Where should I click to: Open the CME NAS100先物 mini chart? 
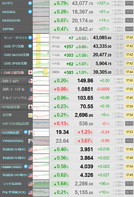pos(41,55)
